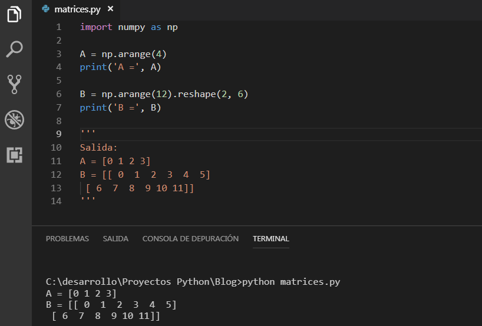The image size is (482, 326).
Task: Switch to the SALIDA panel tab
Action: (x=115, y=238)
